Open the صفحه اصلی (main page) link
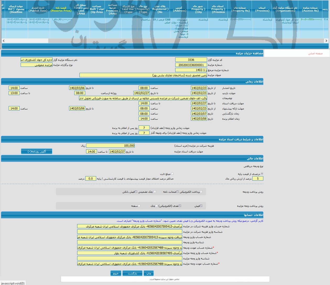The image size is (330, 285). [315, 53]
